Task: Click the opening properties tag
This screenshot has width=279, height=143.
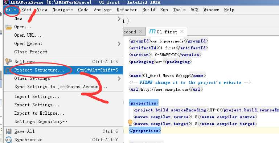Action: tap(144, 103)
